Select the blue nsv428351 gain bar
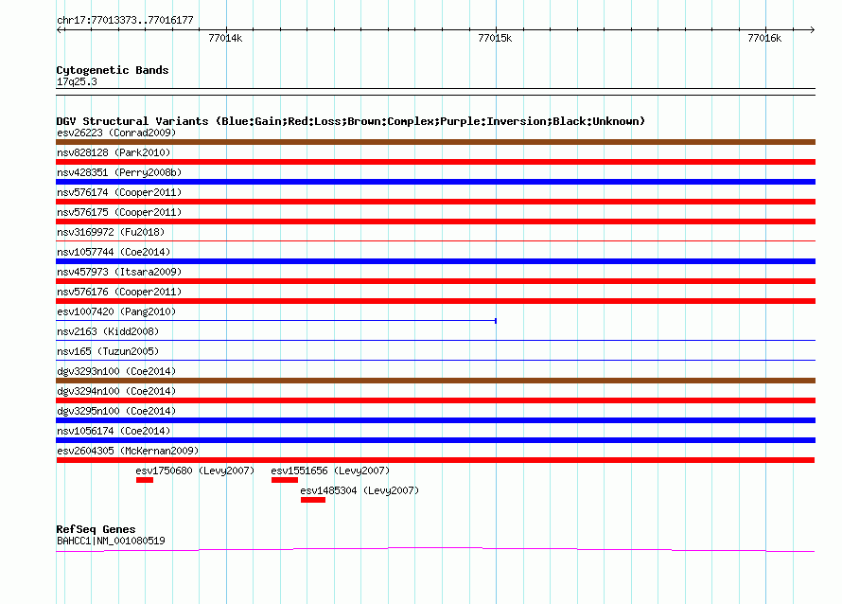Image resolution: width=842 pixels, height=604 pixels. pyautogui.click(x=435, y=182)
